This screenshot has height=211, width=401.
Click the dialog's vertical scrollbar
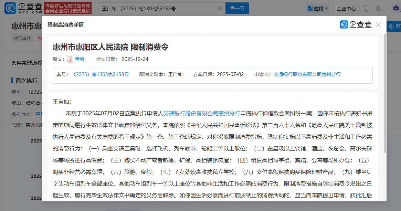[x=384, y=93]
